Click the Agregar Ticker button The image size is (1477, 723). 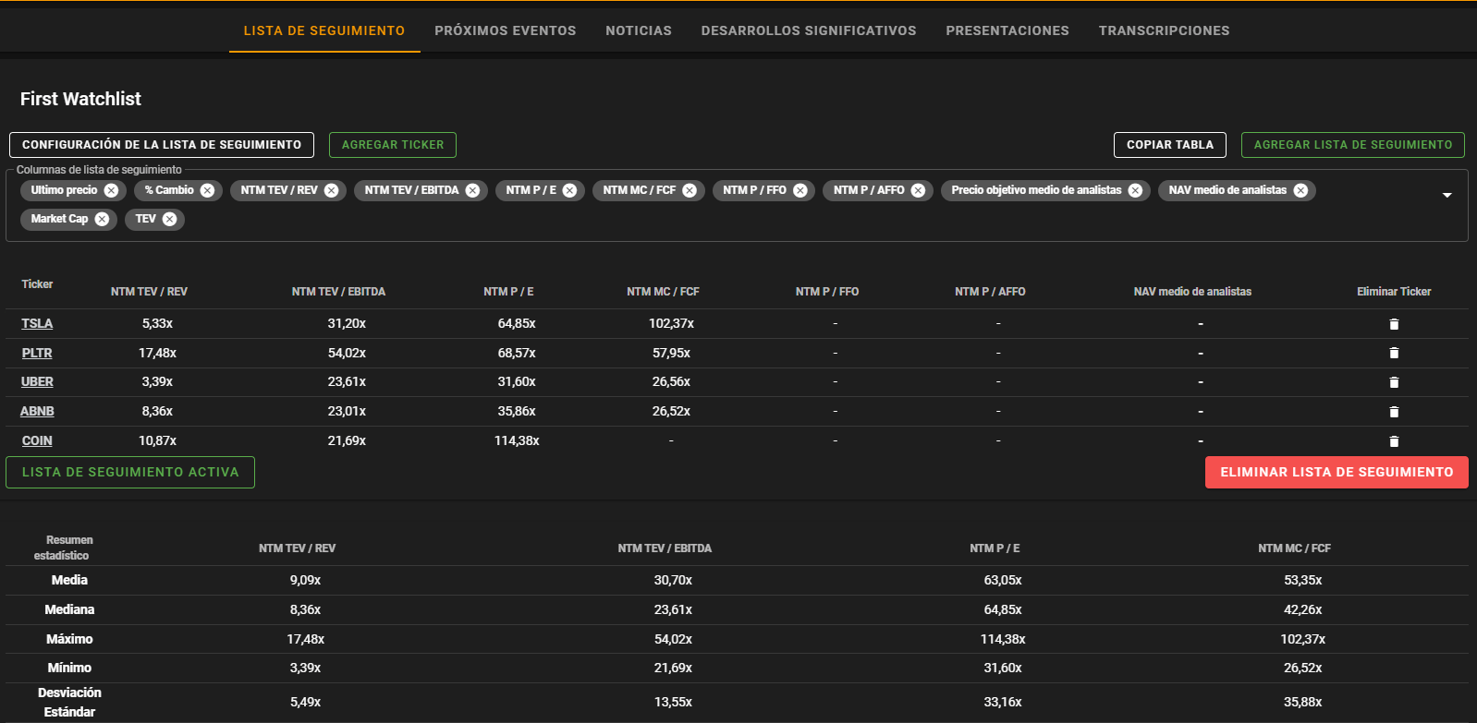[393, 145]
